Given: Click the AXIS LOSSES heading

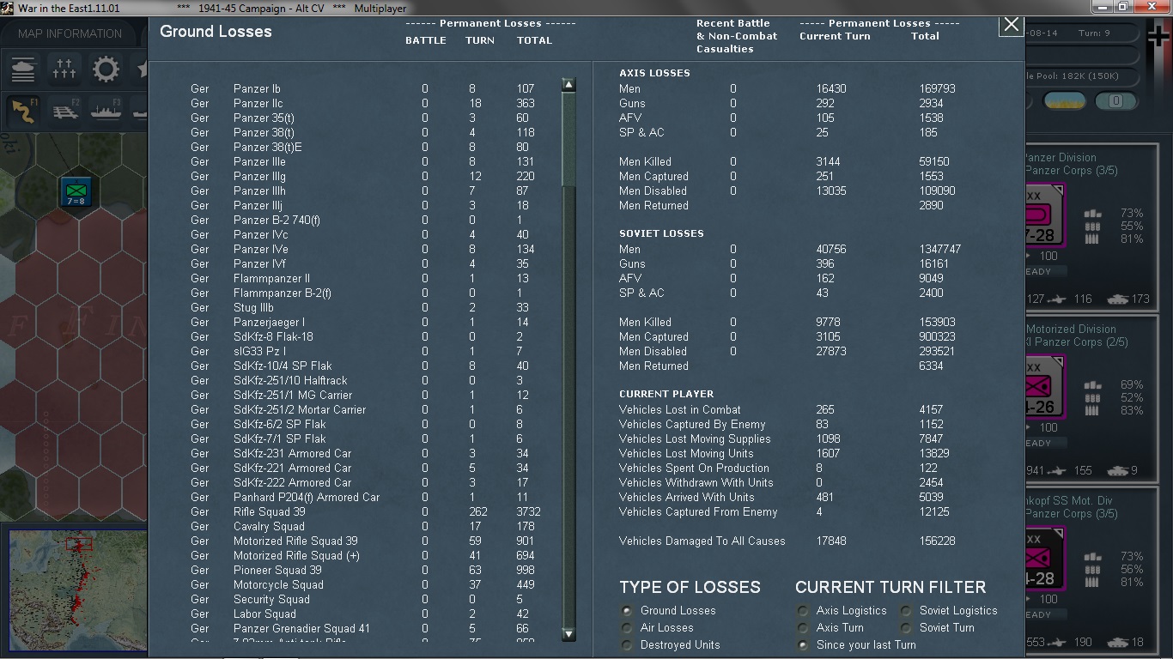Looking at the screenshot, I should point(654,73).
